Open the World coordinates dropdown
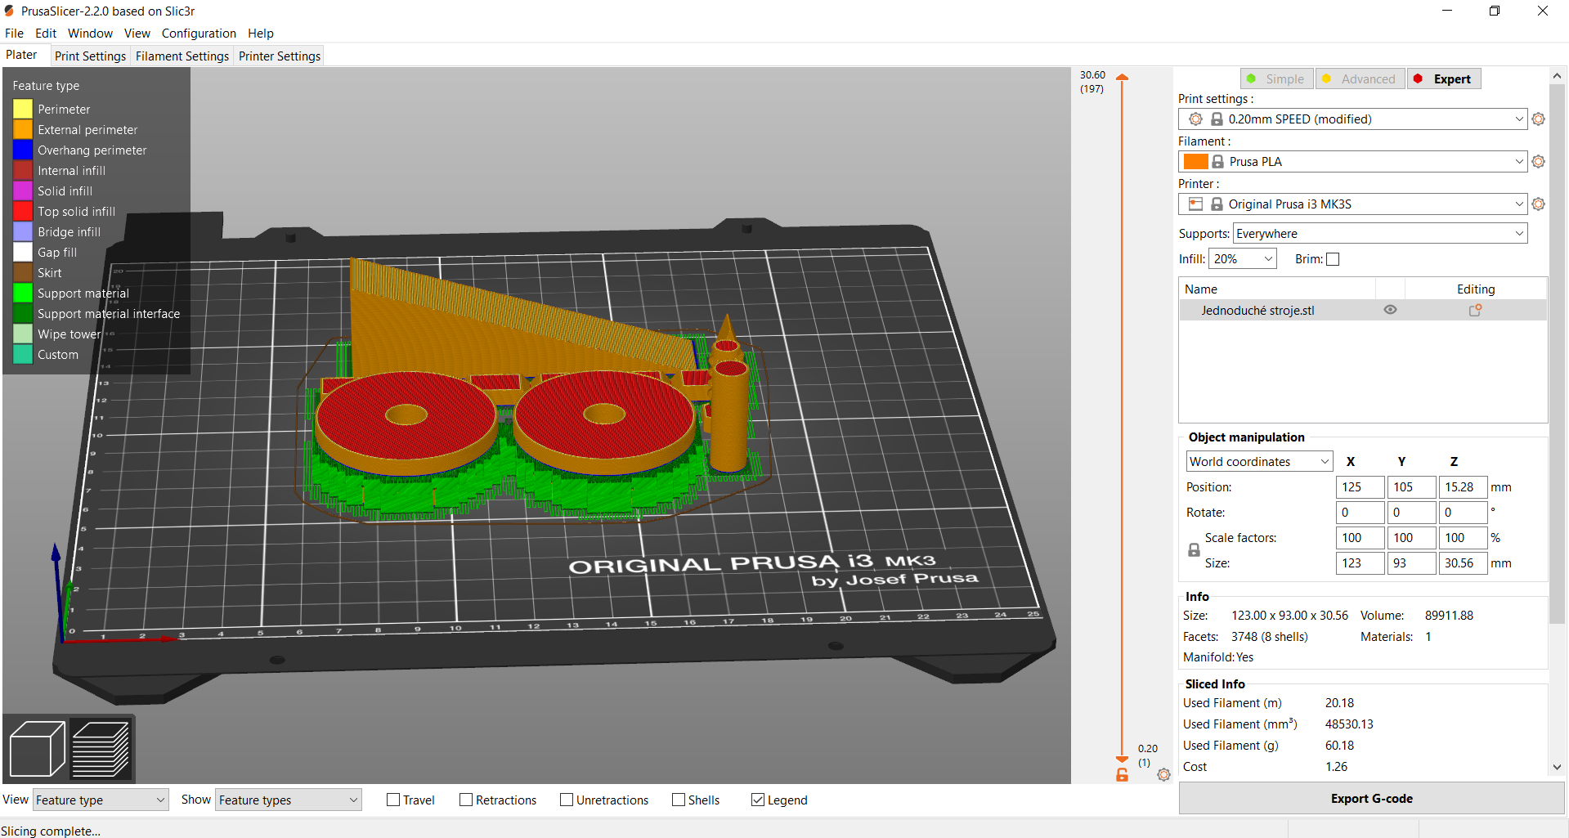This screenshot has width=1569, height=838. click(x=1259, y=462)
